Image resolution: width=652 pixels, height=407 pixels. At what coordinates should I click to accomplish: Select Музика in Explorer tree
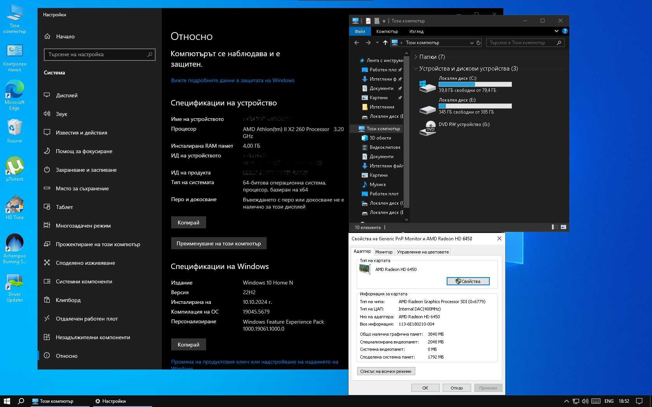coord(377,185)
